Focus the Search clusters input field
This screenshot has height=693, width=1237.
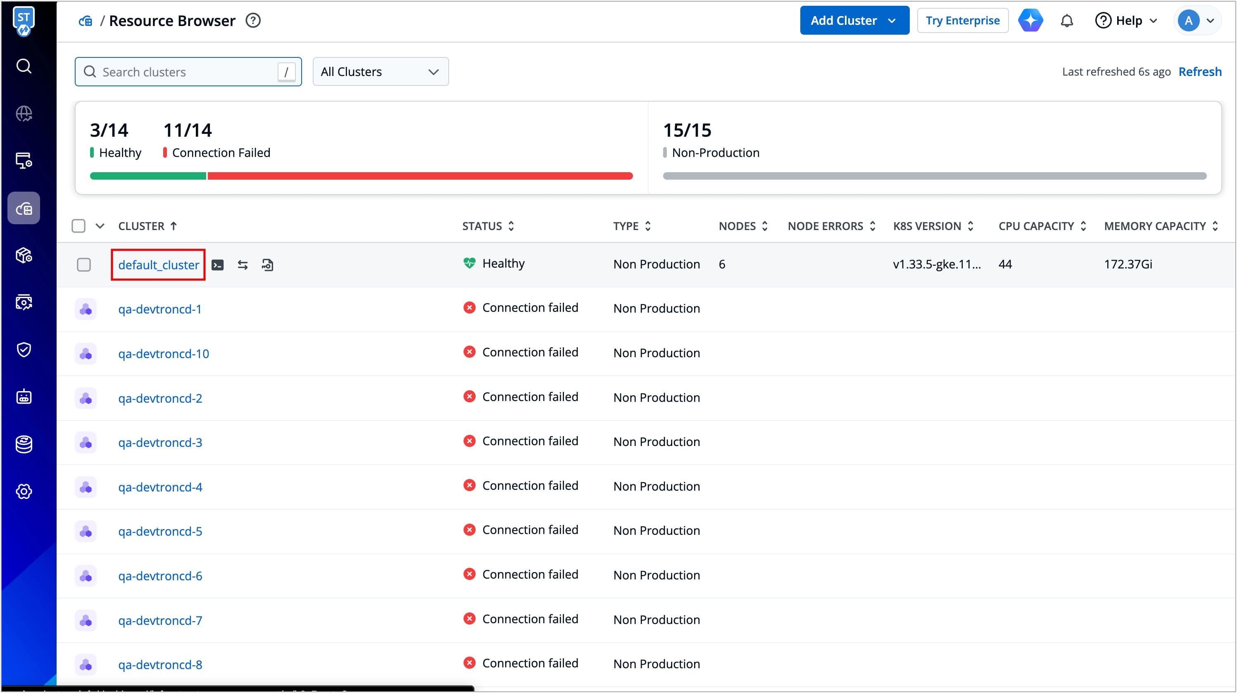click(x=187, y=72)
